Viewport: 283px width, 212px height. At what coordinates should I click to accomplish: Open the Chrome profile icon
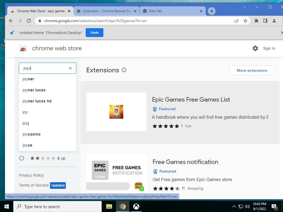point(274,21)
